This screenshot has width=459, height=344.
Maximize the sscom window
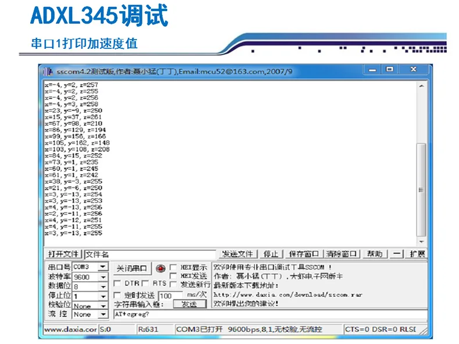pos(390,69)
